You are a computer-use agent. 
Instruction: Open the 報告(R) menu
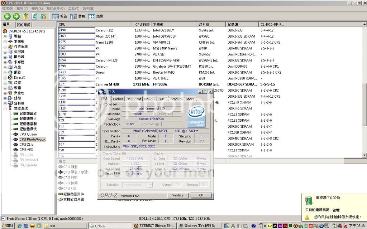pyautogui.click(x=37, y=9)
